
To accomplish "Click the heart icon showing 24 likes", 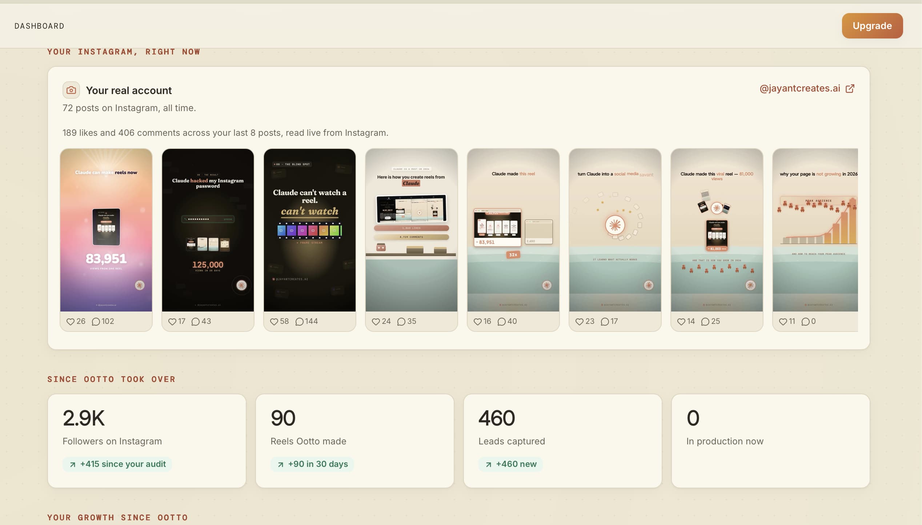I will click(376, 322).
